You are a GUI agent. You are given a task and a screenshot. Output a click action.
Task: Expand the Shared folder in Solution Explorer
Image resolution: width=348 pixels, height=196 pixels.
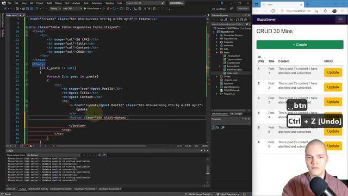pyautogui.click(x=217, y=76)
